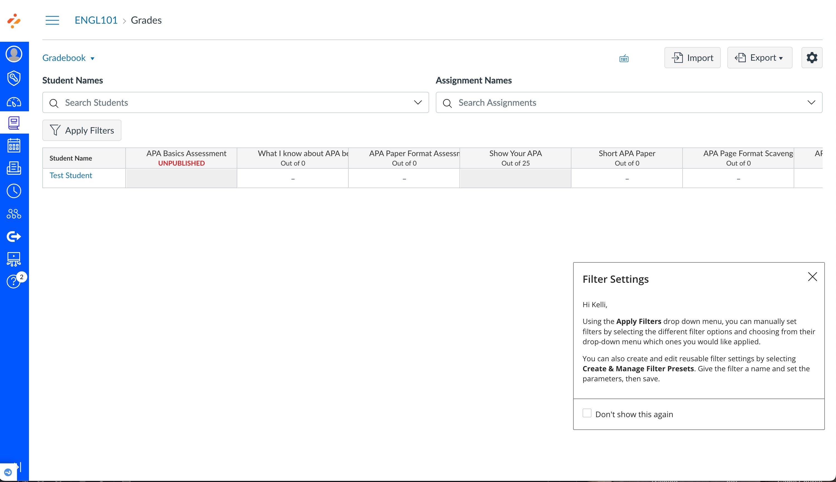836x482 pixels.
Task: Expand the Gradebook view dropdown
Action: coord(69,58)
